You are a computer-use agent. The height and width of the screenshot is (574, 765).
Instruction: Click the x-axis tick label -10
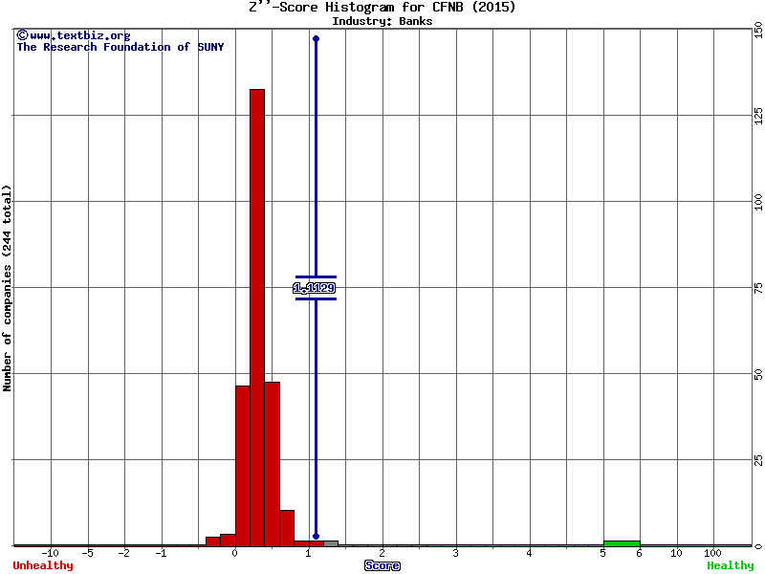click(51, 553)
